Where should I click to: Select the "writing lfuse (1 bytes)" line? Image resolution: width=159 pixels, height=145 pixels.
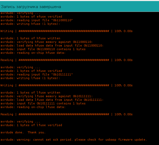30,78
